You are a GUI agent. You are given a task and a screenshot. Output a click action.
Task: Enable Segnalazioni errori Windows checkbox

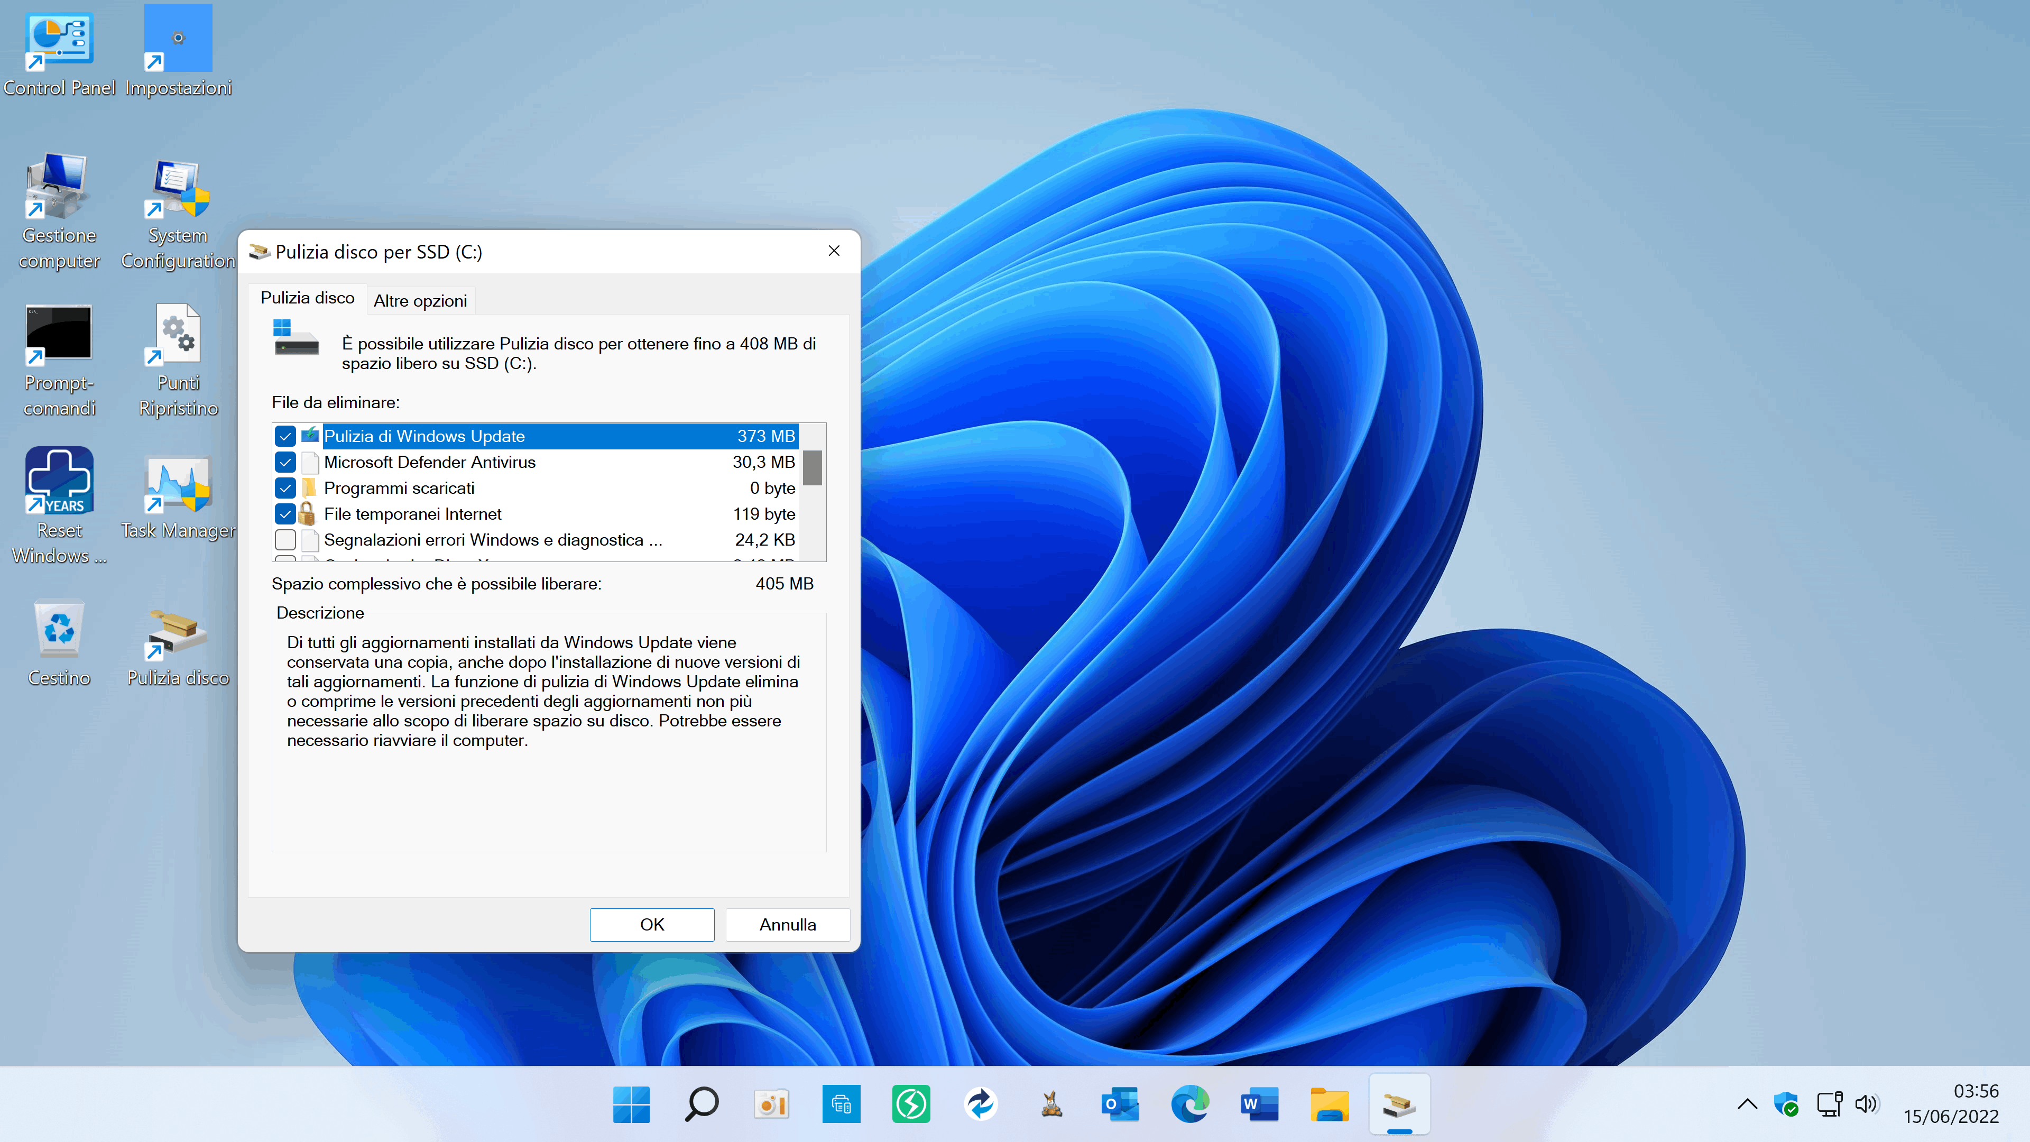coord(285,540)
